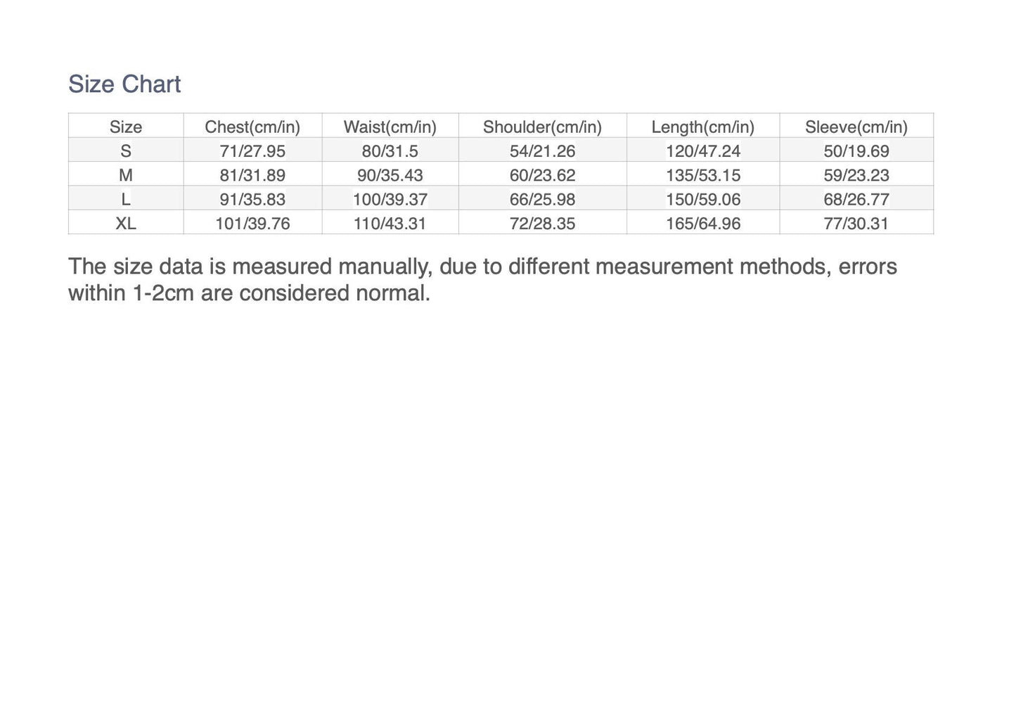Select the 165/64.96 length cell
The height and width of the screenshot is (718, 1016).
pos(702,224)
